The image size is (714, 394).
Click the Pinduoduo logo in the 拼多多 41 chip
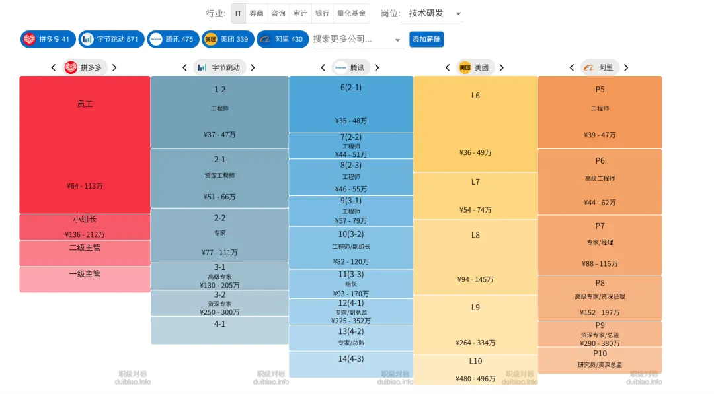tap(29, 39)
